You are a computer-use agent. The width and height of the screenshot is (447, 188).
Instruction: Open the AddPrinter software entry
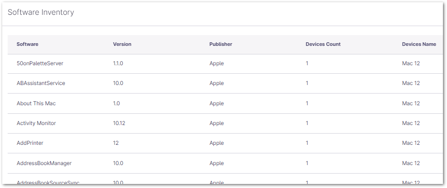pyautogui.click(x=30, y=143)
